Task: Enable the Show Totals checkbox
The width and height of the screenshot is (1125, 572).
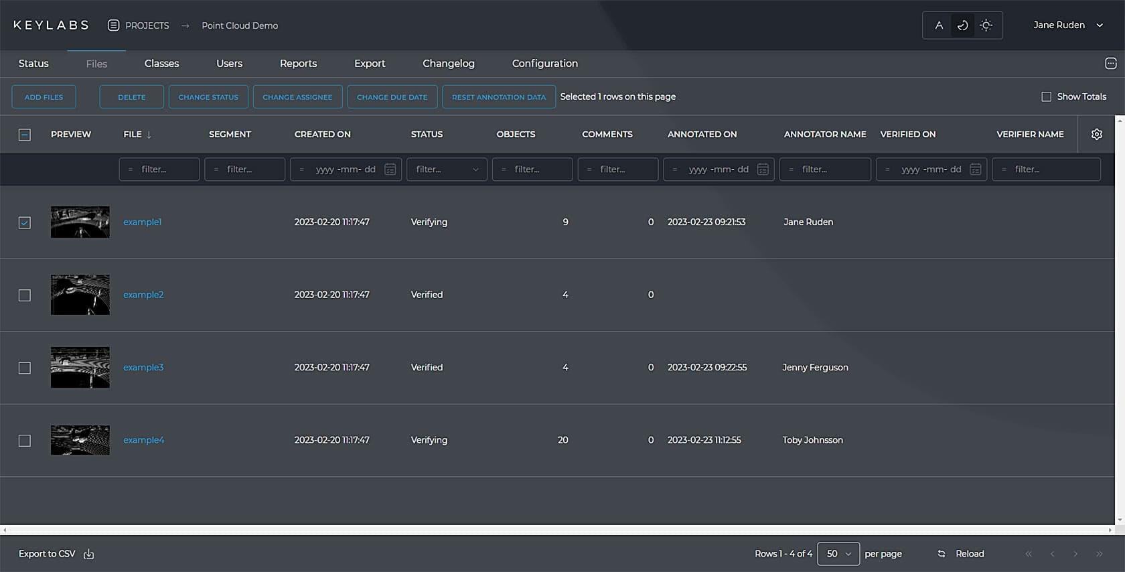Action: [1046, 97]
